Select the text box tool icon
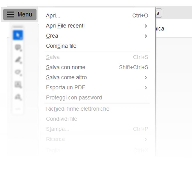The height and width of the screenshot is (169, 192). click(18, 84)
